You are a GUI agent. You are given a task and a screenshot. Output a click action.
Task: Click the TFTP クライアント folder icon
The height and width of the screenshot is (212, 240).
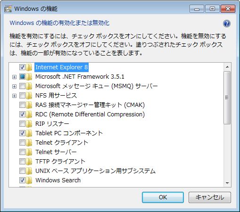pyautogui.click(x=29, y=162)
